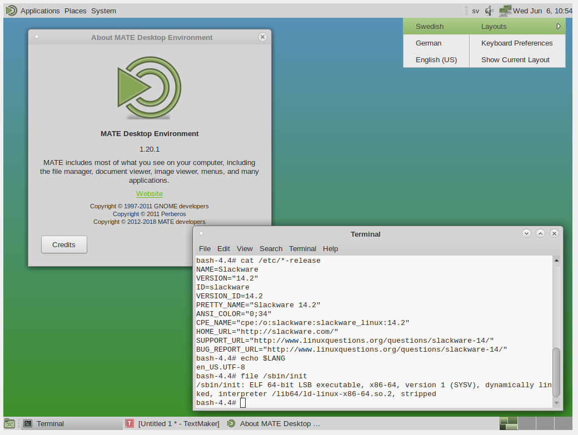Open the Places menu
This screenshot has width=578, height=435.
(x=76, y=11)
